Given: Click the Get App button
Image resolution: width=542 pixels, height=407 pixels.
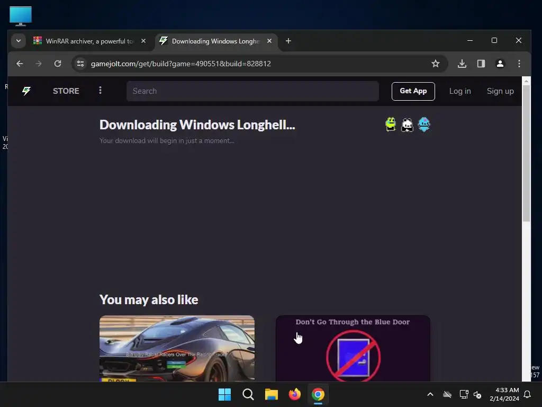Looking at the screenshot, I should (413, 91).
